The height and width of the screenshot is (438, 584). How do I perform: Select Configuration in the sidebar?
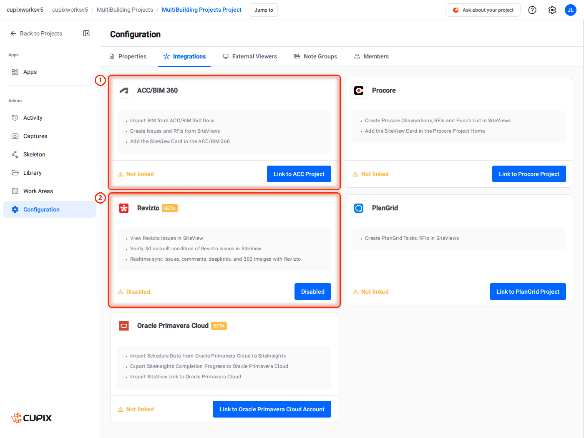click(x=50, y=209)
